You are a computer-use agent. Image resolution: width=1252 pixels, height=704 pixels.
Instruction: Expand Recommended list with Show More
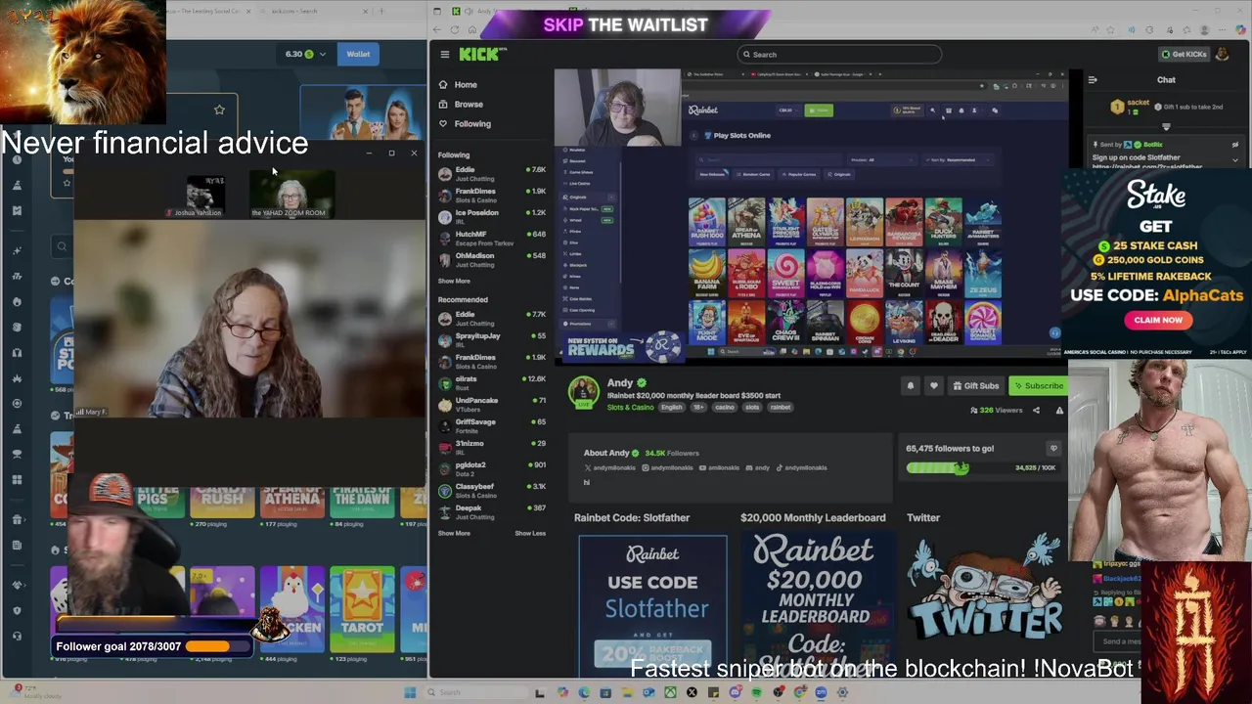454,534
